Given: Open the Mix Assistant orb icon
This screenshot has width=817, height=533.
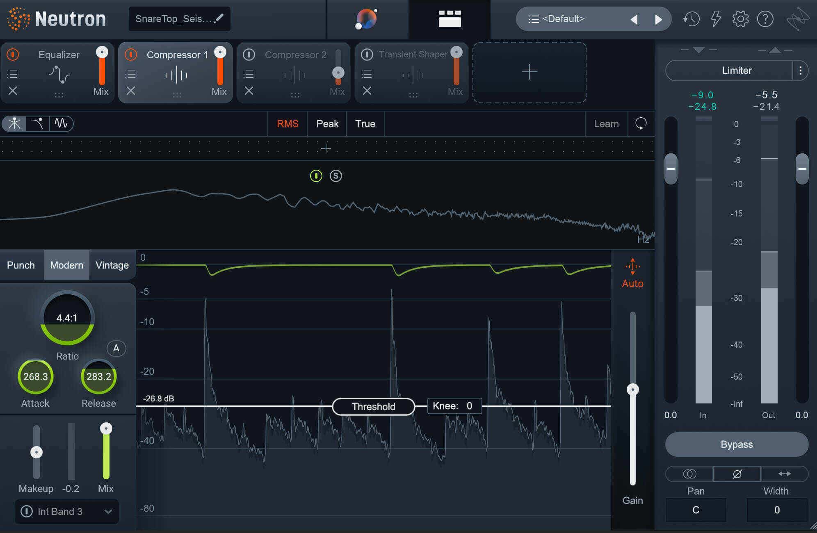Looking at the screenshot, I should tap(366, 19).
